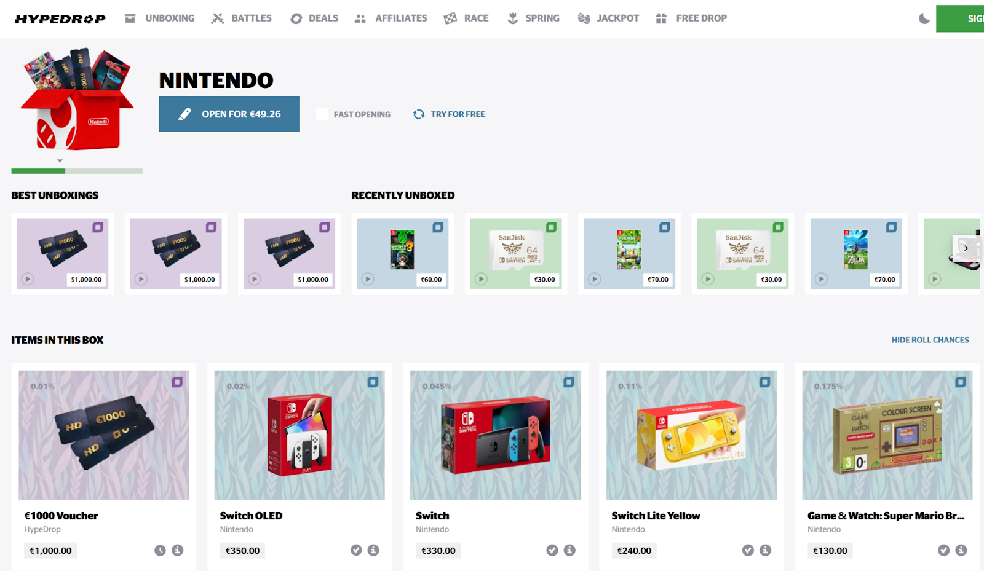The height and width of the screenshot is (571, 984).
Task: Open the Zelda €70.00 unboxed thumbnail
Action: click(856, 254)
